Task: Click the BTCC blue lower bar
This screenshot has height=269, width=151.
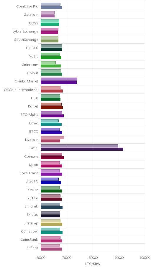Action: pos(52,133)
